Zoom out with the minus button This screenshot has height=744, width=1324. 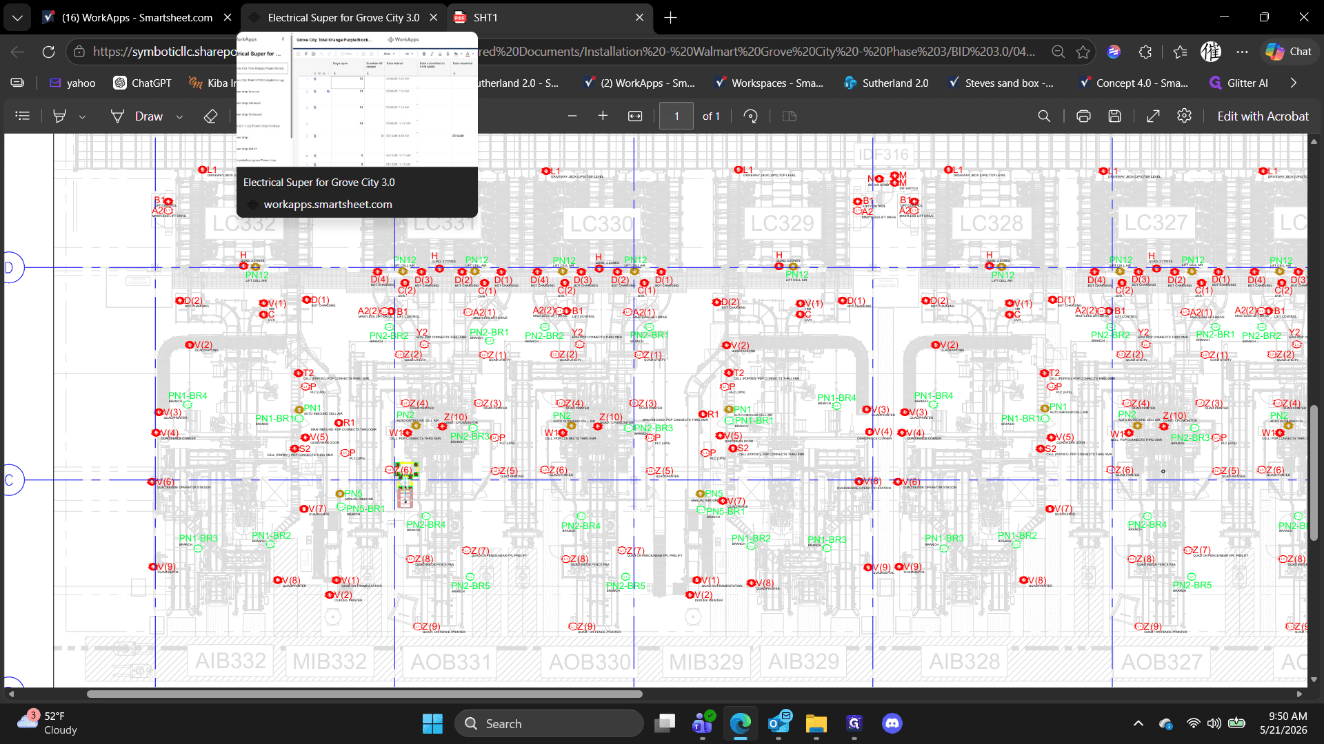point(572,116)
